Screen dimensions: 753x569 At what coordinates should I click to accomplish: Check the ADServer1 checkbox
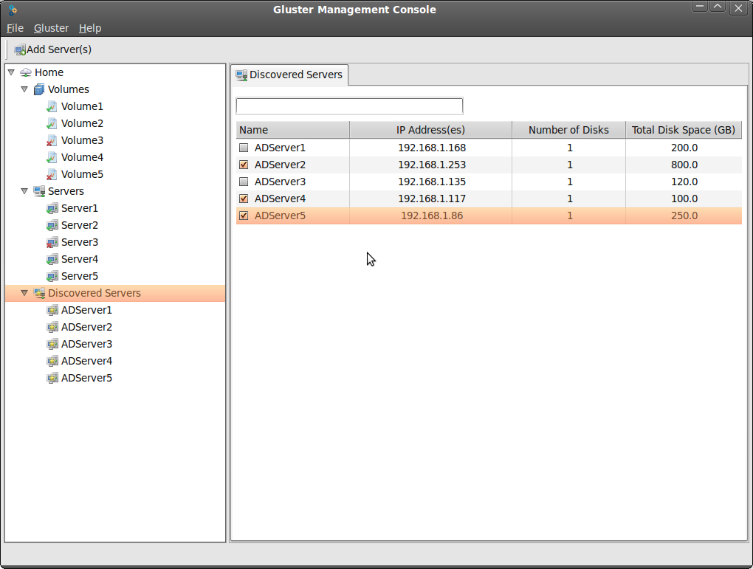tap(244, 148)
